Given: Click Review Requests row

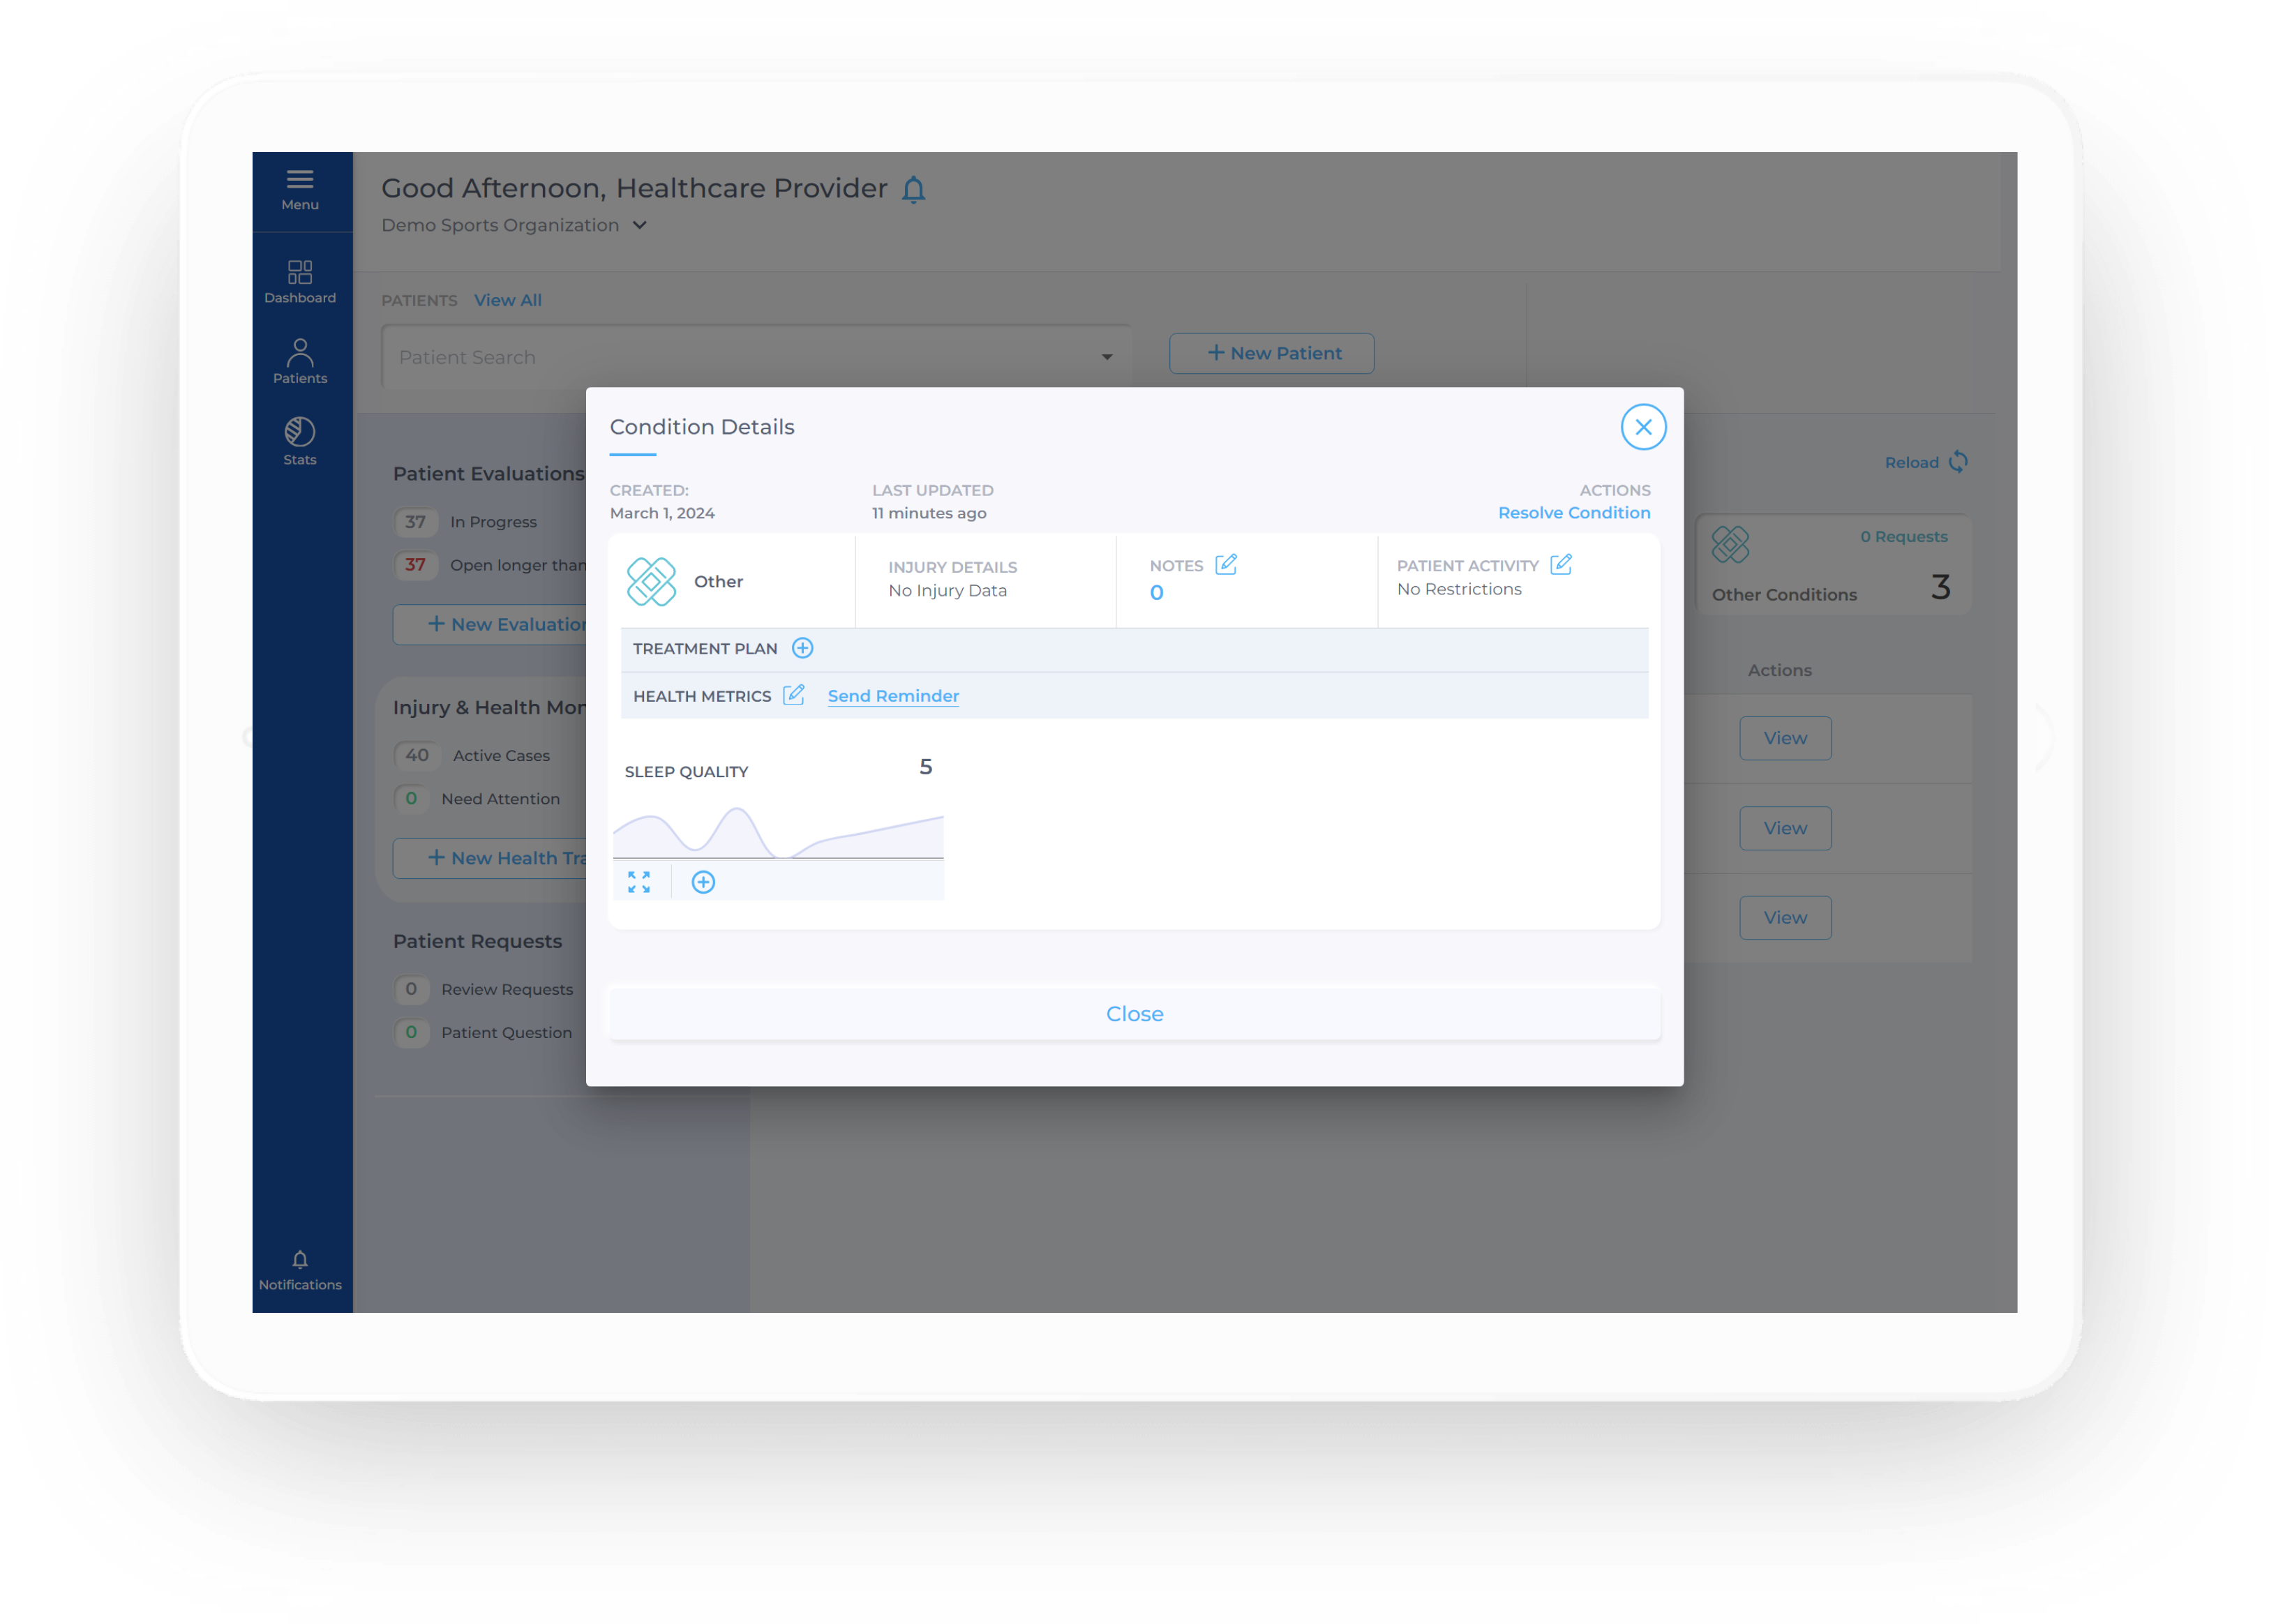Looking at the screenshot, I should coord(485,989).
